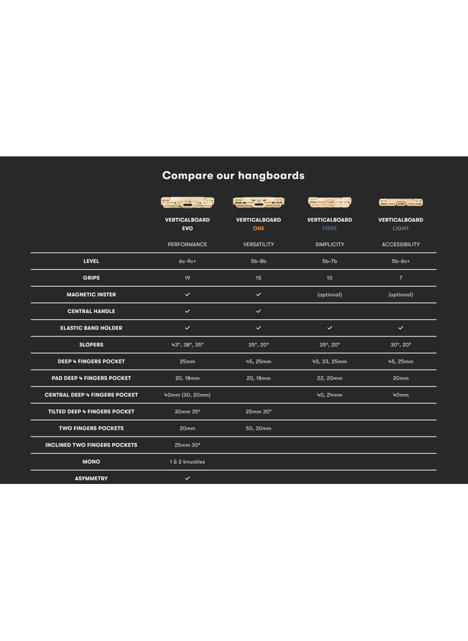Click Elastic Band Holder checkmark under Light
Image resolution: width=468 pixels, height=641 pixels.
pyautogui.click(x=401, y=328)
